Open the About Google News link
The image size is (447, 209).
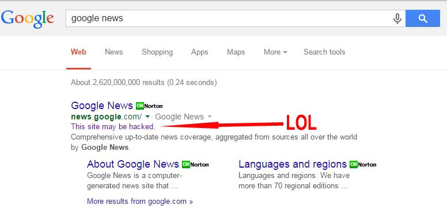click(133, 164)
